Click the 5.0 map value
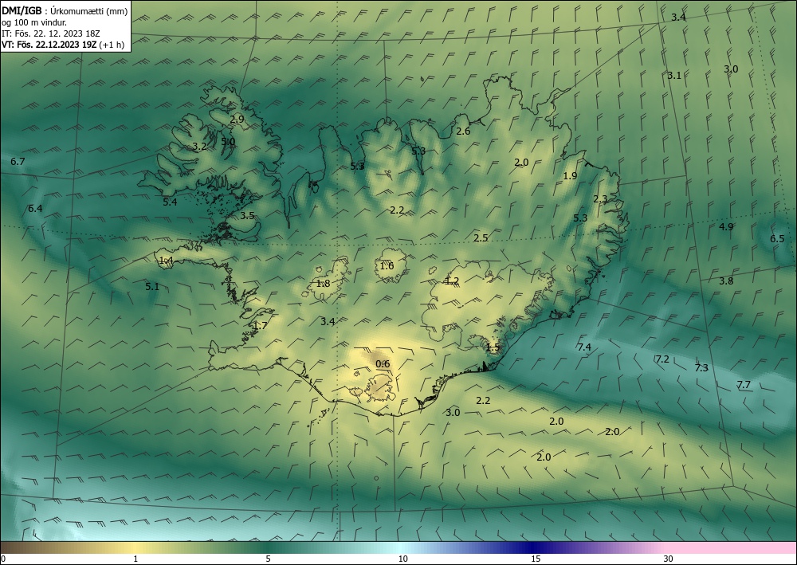Image resolution: width=797 pixels, height=565 pixels. pyautogui.click(x=228, y=141)
